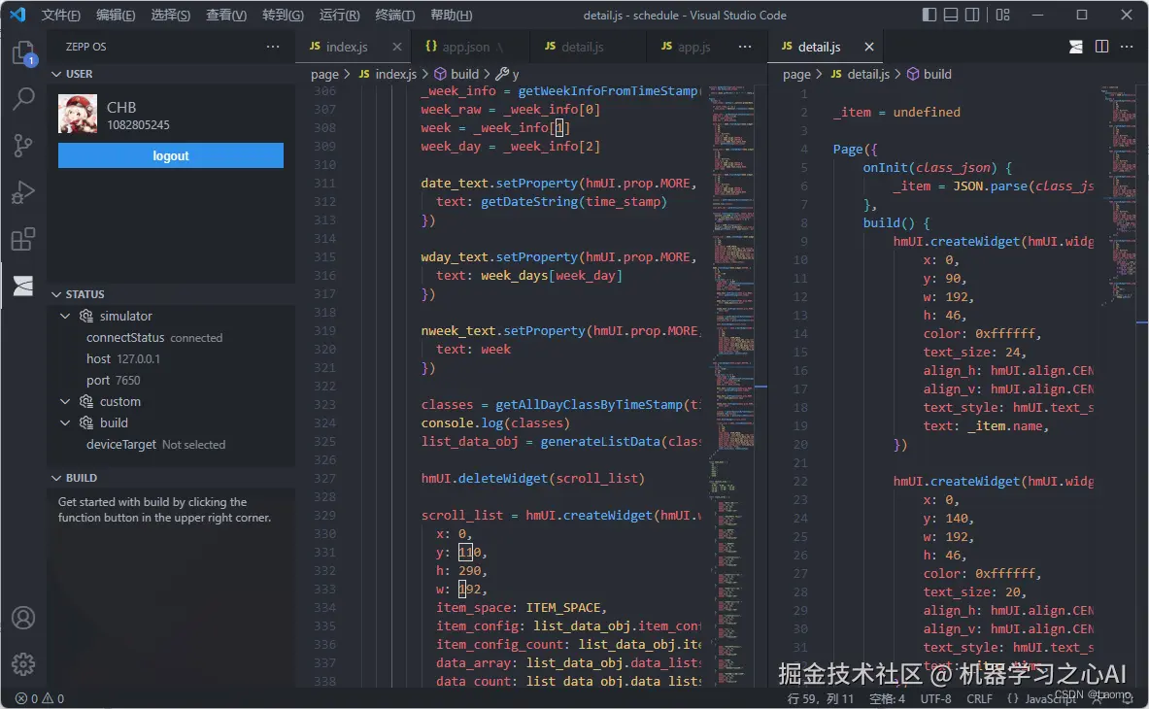
Task: Open the 终端(T) menu
Action: [395, 15]
